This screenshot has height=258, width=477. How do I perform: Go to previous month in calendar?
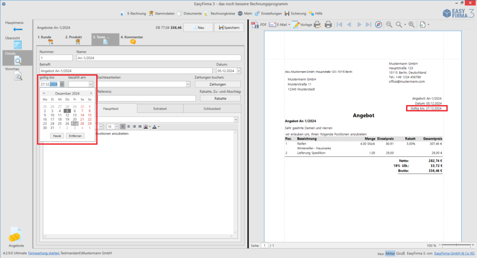point(44,94)
